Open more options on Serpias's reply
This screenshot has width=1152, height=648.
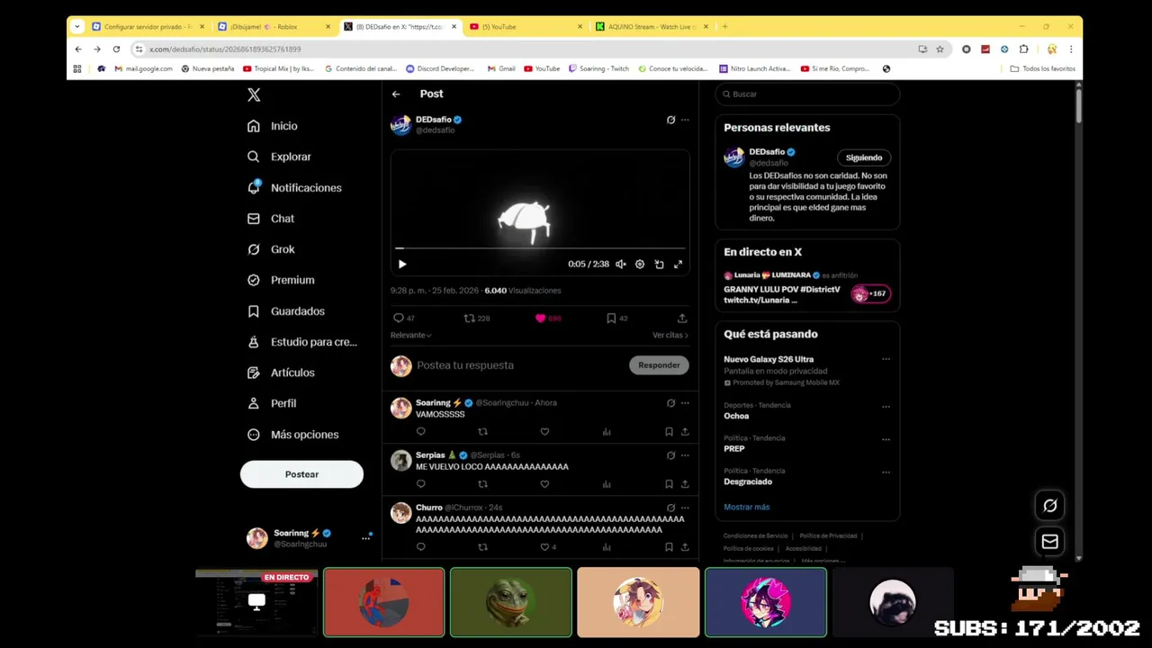click(x=685, y=455)
